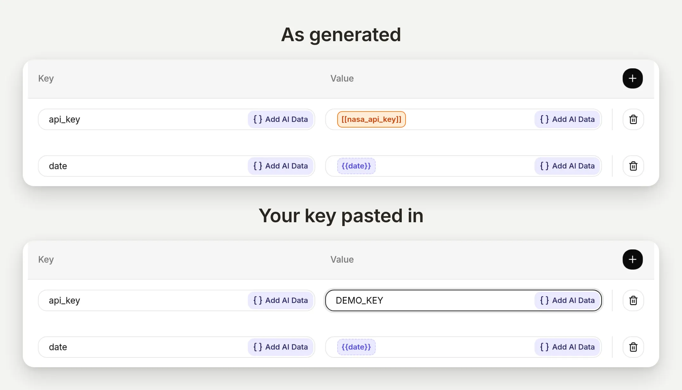Screen dimensions: 682x390
Task: Click the 'Your key pasted in' heading
Action: (341, 216)
